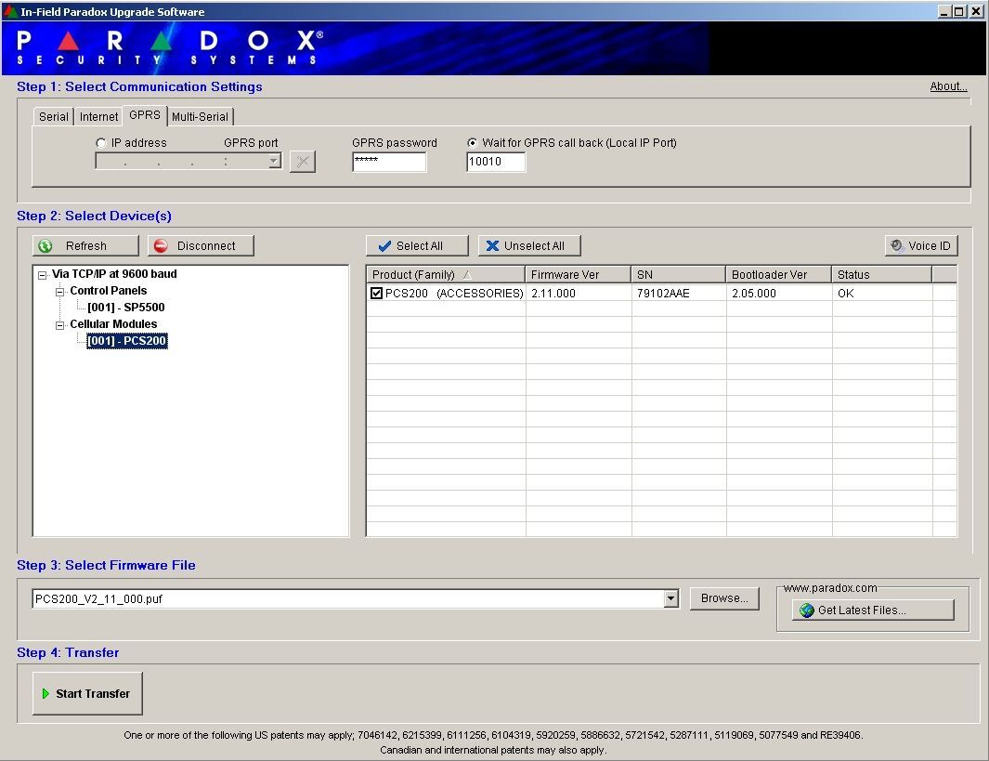Click the X button beside GPRS port
989x761 pixels.
(303, 162)
